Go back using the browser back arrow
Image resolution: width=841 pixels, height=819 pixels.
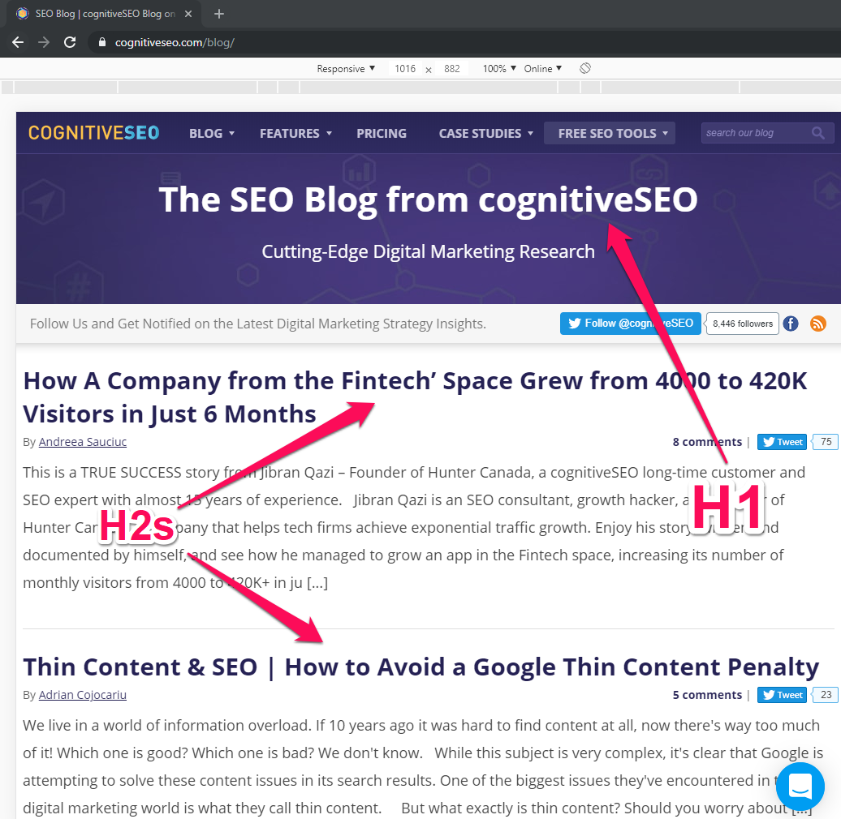(x=18, y=41)
